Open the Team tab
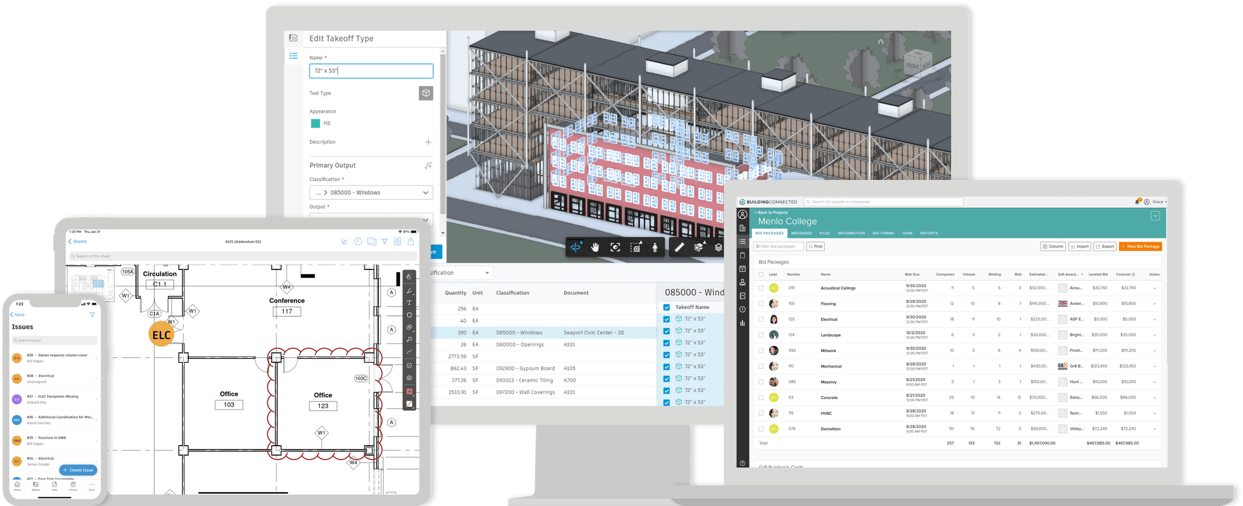 (x=907, y=233)
